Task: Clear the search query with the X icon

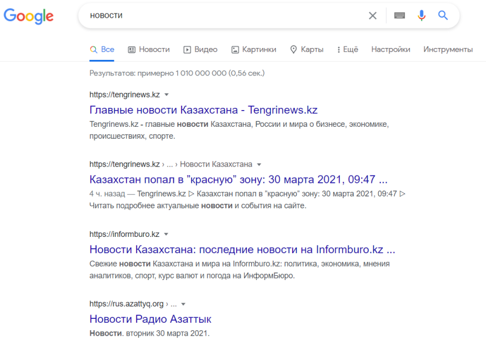Action: pyautogui.click(x=373, y=16)
